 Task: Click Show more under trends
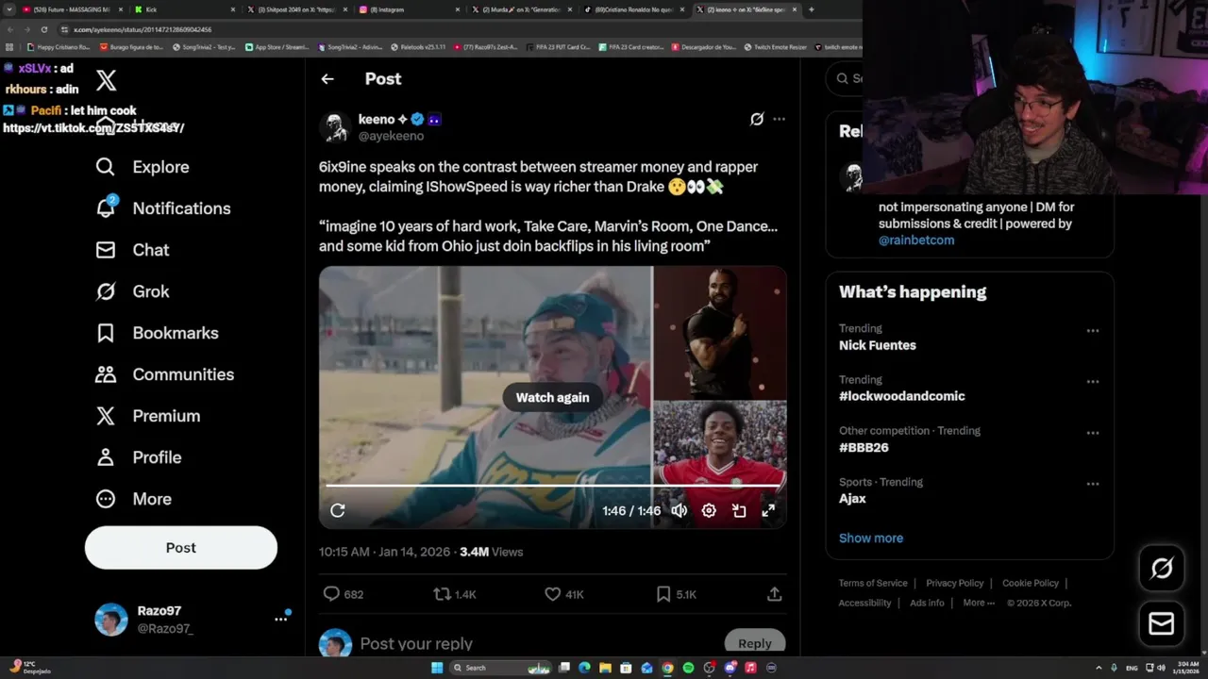point(871,538)
